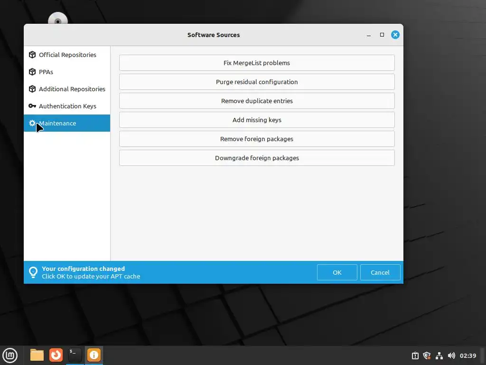Click the Maintenance gear icon
Viewport: 486px width, 365px height.
pyautogui.click(x=32, y=123)
